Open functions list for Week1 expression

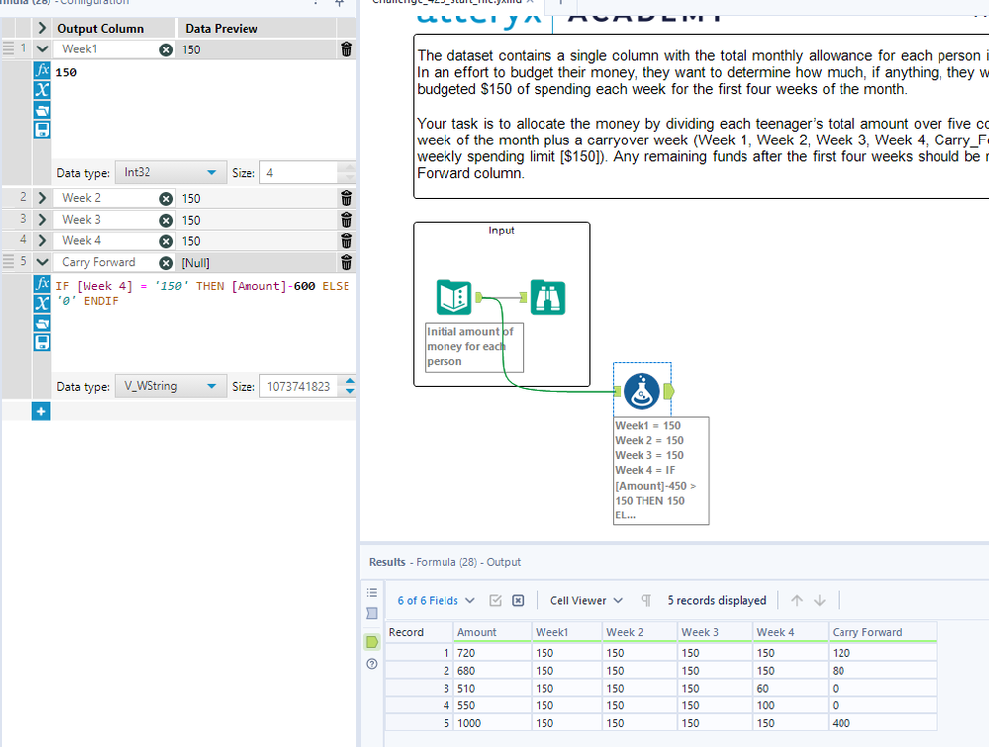(42, 70)
